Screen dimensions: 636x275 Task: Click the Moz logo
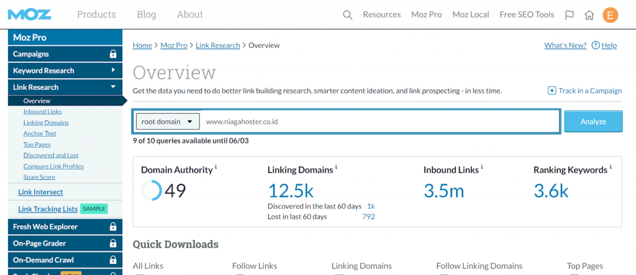tap(30, 14)
